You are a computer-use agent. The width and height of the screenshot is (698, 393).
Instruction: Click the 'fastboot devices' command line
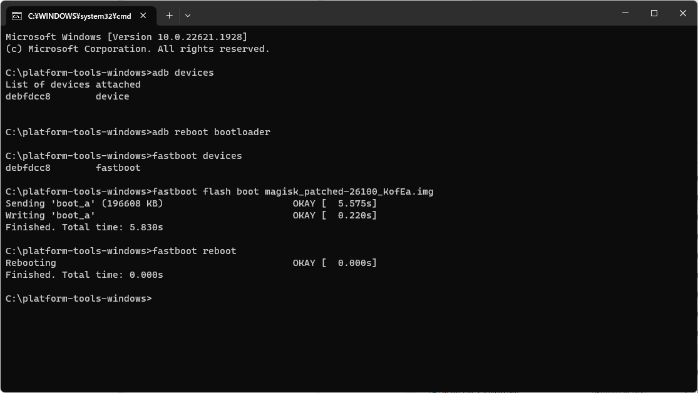coord(124,156)
